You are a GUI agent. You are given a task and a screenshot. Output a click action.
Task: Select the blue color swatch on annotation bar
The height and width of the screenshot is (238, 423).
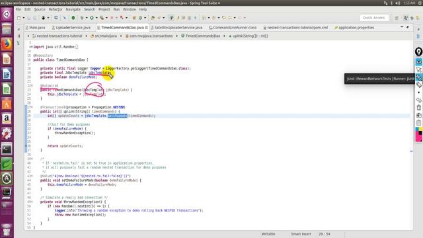coord(417,130)
